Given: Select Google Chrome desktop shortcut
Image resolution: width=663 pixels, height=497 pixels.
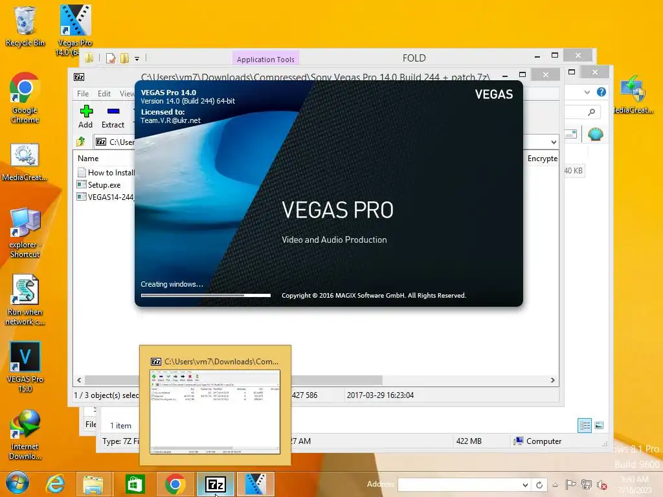Looking at the screenshot, I should click(25, 98).
